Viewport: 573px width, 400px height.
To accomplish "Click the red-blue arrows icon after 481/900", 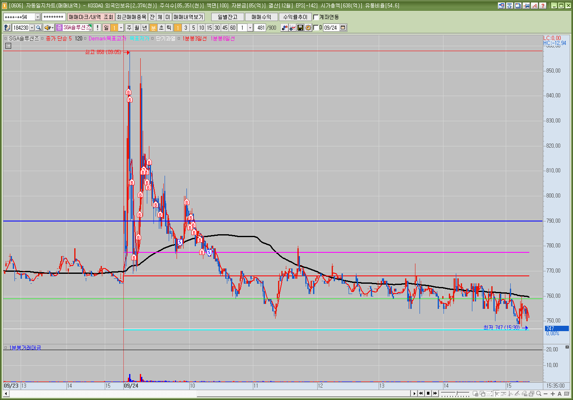I will pyautogui.click(x=285, y=28).
